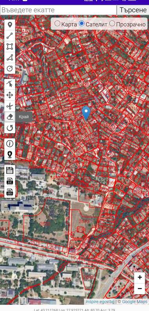
Task: Select the Сателит radio button
Action: [x=82, y=24]
